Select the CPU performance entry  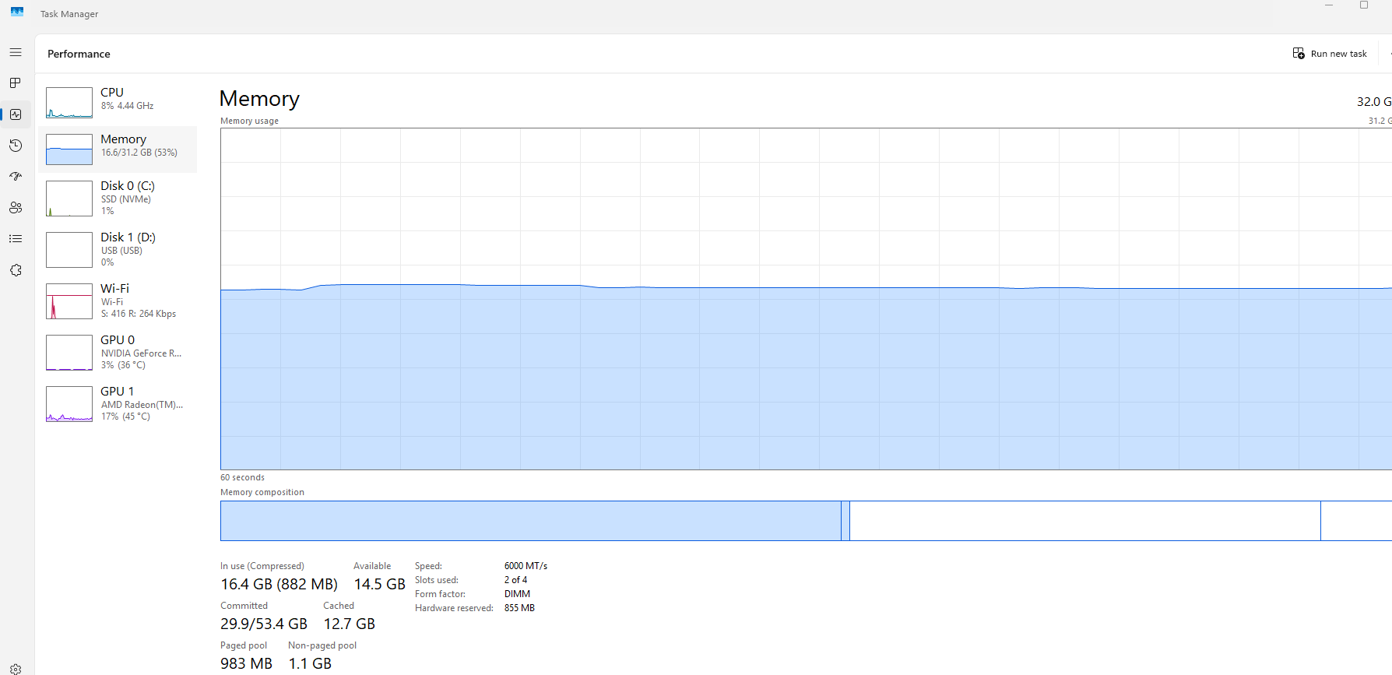[x=118, y=102]
